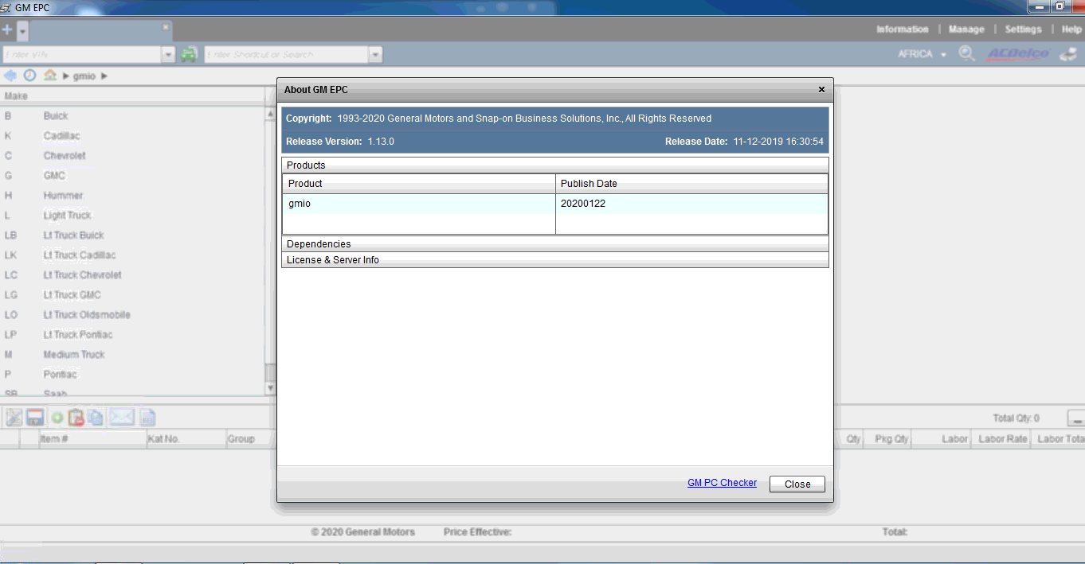Image resolution: width=1085 pixels, height=564 pixels.
Task: Click the Kat No. column header
Action: [x=186, y=439]
